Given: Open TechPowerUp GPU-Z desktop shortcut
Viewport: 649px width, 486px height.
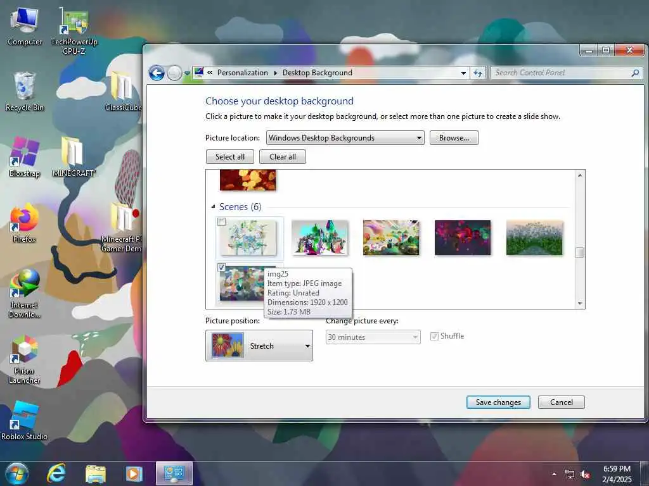Looking at the screenshot, I should [x=74, y=31].
